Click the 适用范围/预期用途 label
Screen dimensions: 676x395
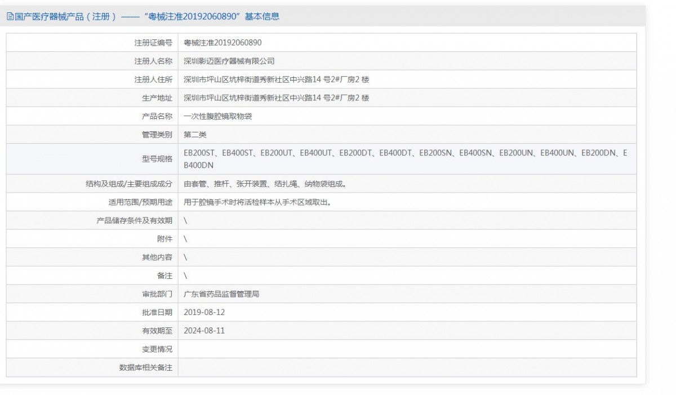pos(140,202)
